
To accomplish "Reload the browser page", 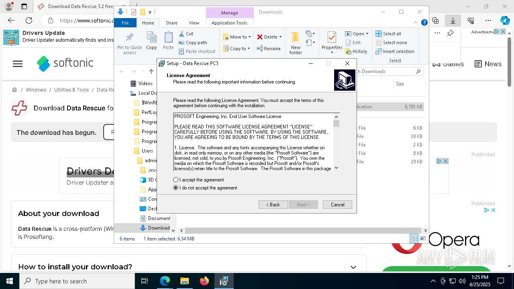I will [x=29, y=20].
